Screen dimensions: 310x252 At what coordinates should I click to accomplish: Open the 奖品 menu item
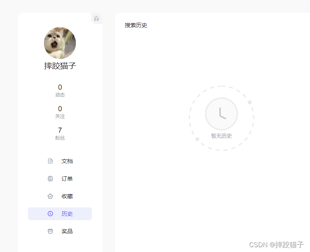click(x=60, y=231)
